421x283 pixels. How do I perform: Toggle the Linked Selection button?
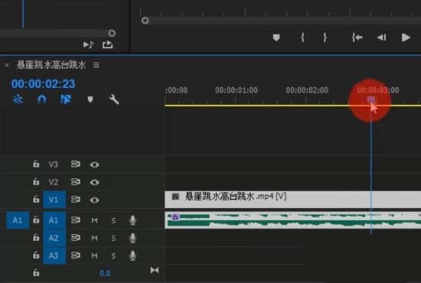click(x=66, y=99)
